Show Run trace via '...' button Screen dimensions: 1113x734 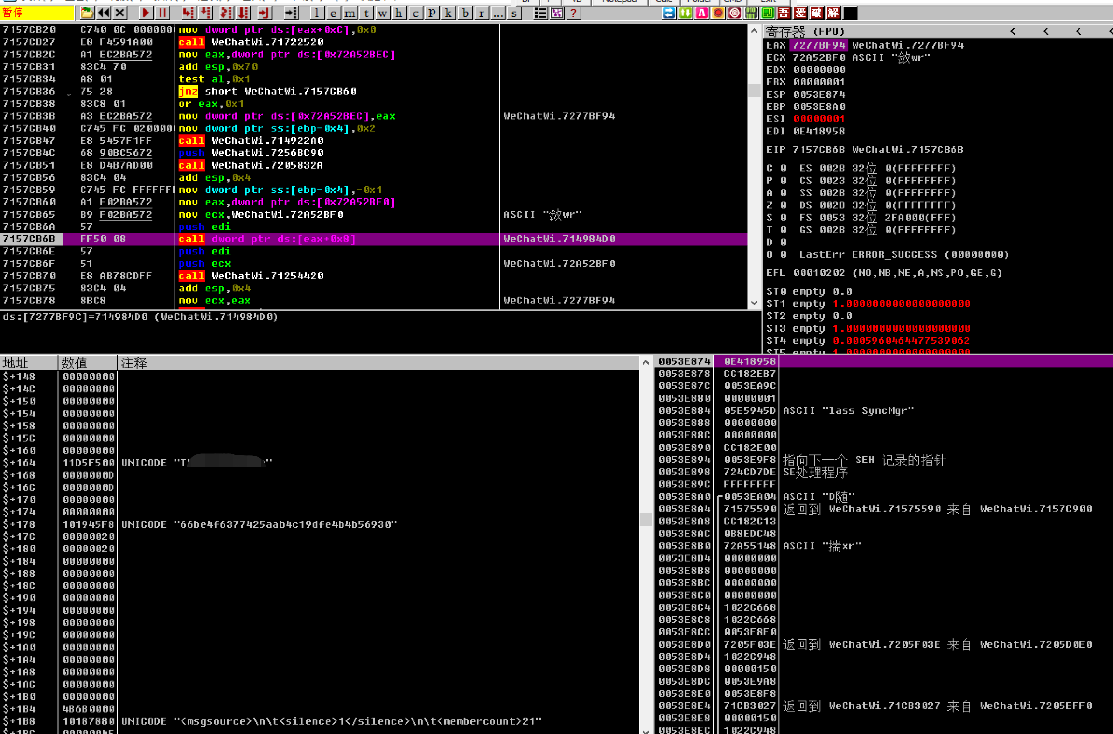pos(498,13)
